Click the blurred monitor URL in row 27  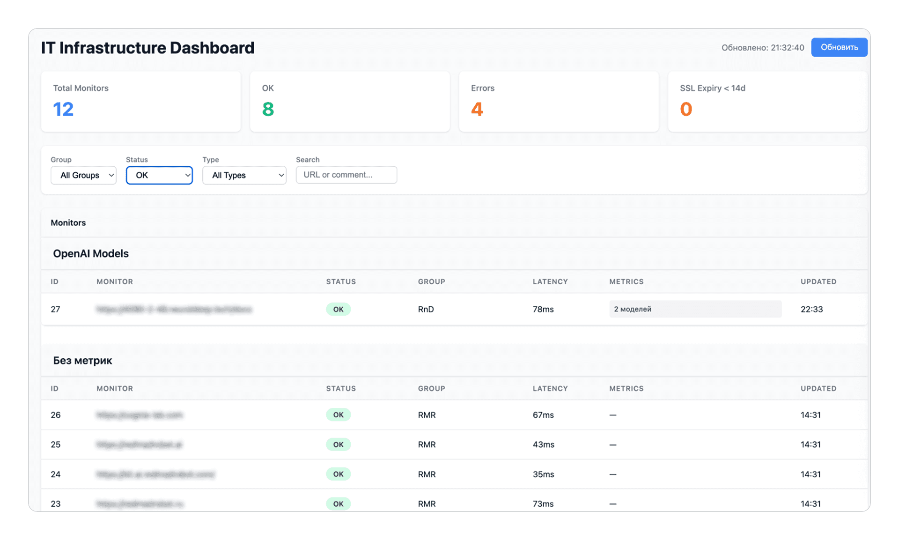[174, 309]
